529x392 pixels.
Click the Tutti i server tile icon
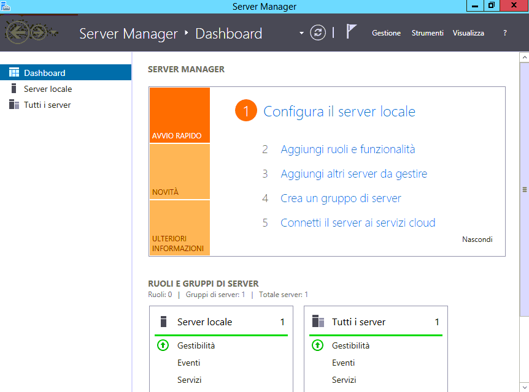pos(318,322)
